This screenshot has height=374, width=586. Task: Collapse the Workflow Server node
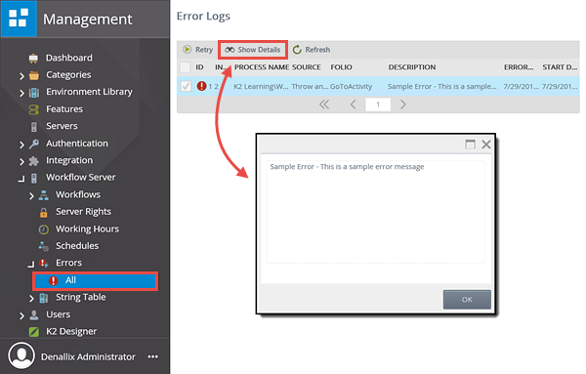pos(21,179)
